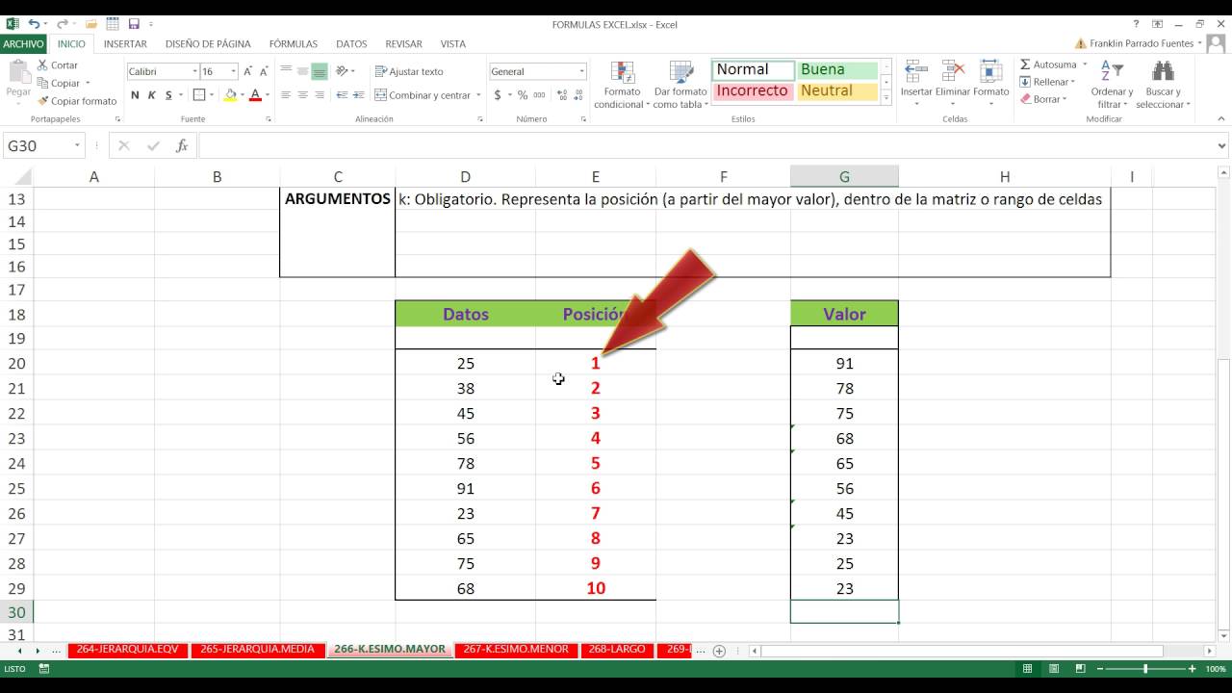Apply the Neutral cell style

coord(837,91)
